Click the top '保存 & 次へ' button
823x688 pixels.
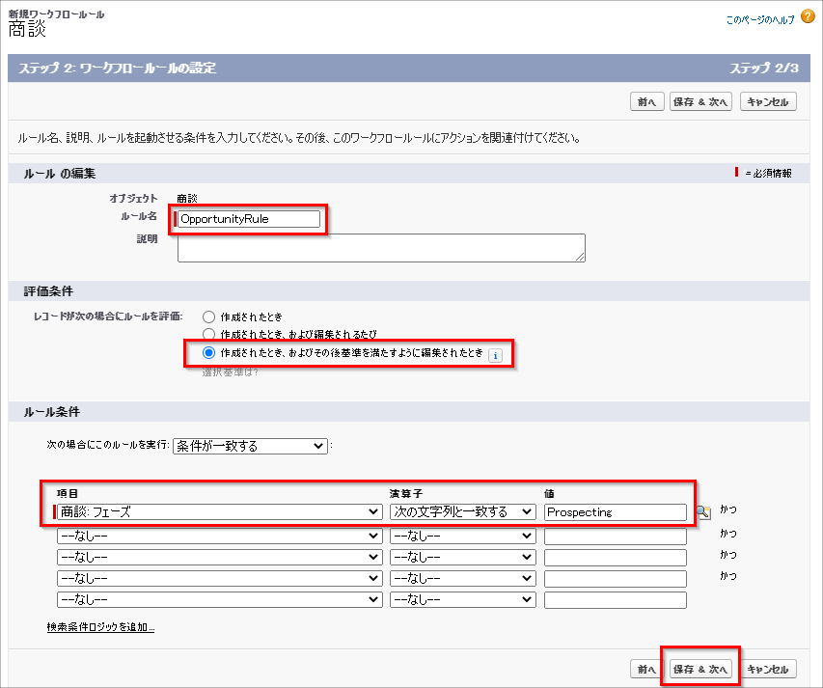pos(701,102)
